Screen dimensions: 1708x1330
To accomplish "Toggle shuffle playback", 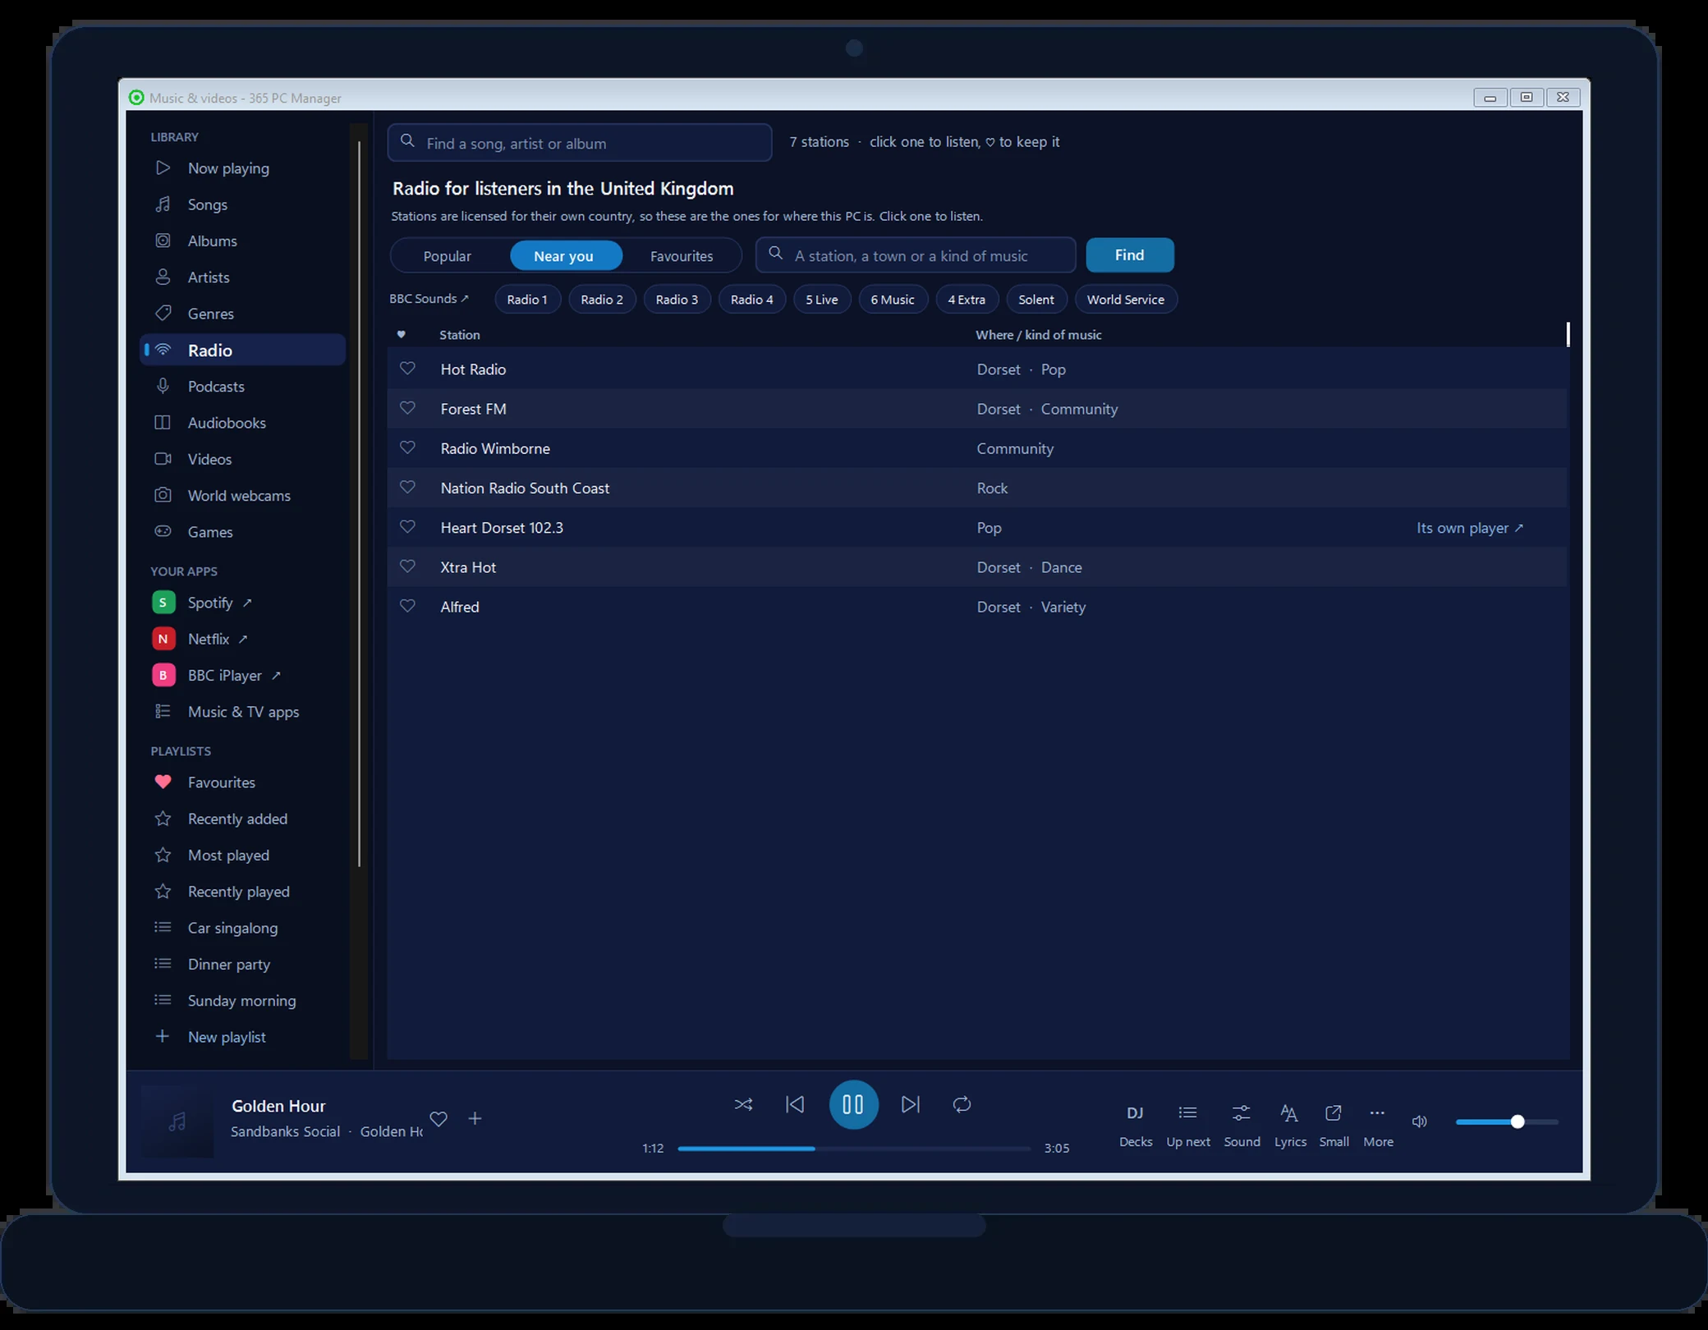I will 743,1104.
